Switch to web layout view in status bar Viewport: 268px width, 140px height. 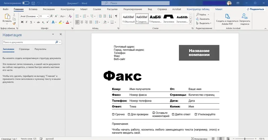[x=228, y=139]
